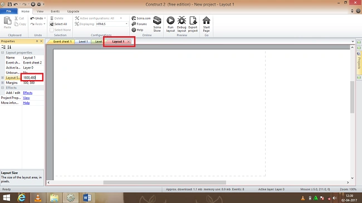Click the Event sheet 2 value
Viewport: 362px width, 203px height.
(x=33, y=63)
